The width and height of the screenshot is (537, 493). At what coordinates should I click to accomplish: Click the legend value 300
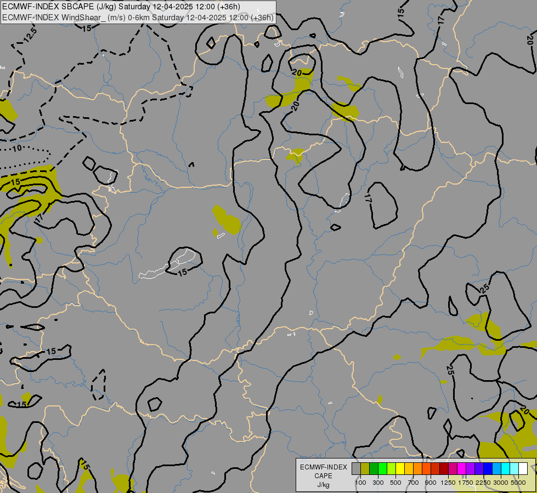[x=378, y=483]
